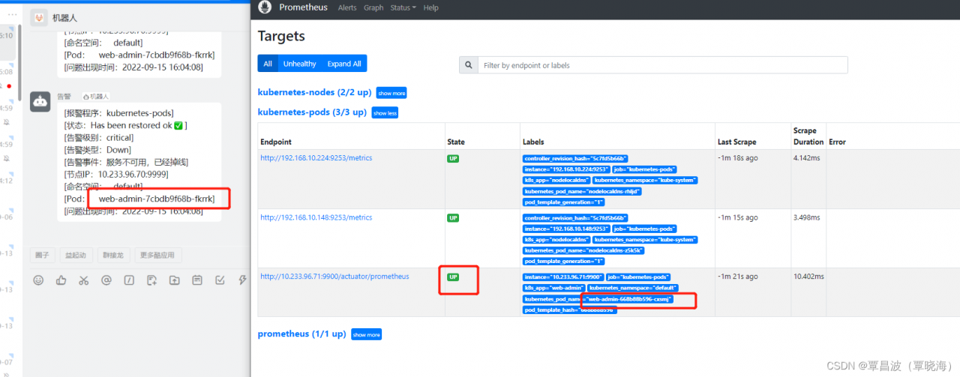
Task: Click label kubernetes_pod_name web-admin-668b88b596-cxsmj
Action: [598, 299]
